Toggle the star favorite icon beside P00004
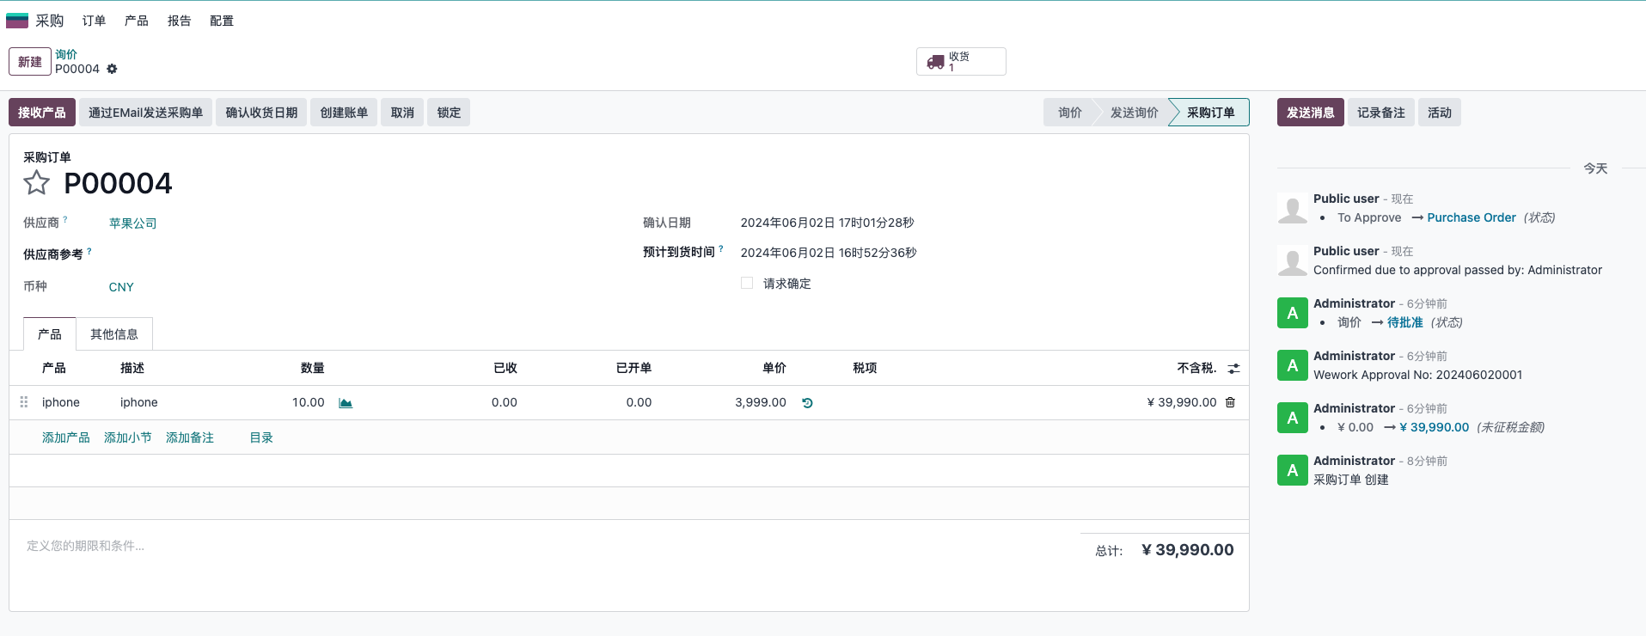 (x=36, y=183)
